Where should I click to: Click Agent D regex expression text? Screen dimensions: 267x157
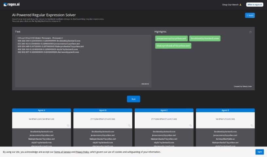click(225, 119)
